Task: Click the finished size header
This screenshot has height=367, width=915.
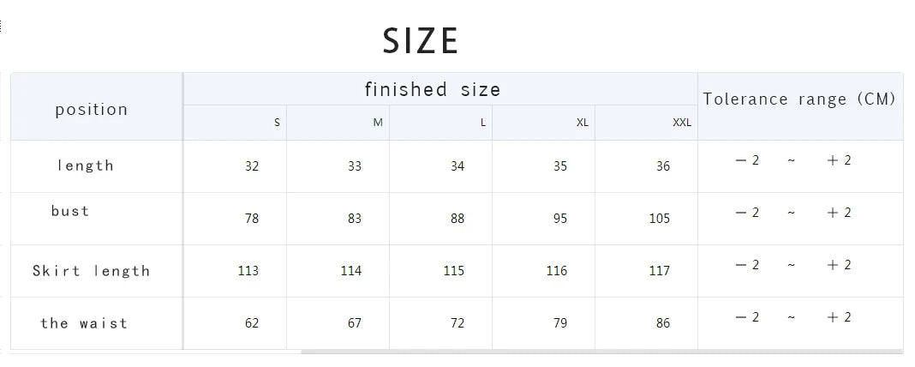Action: (x=433, y=89)
